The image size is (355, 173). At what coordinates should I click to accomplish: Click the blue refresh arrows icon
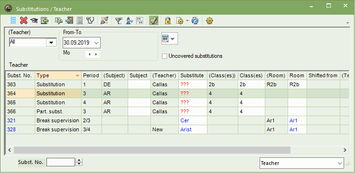tap(195, 20)
